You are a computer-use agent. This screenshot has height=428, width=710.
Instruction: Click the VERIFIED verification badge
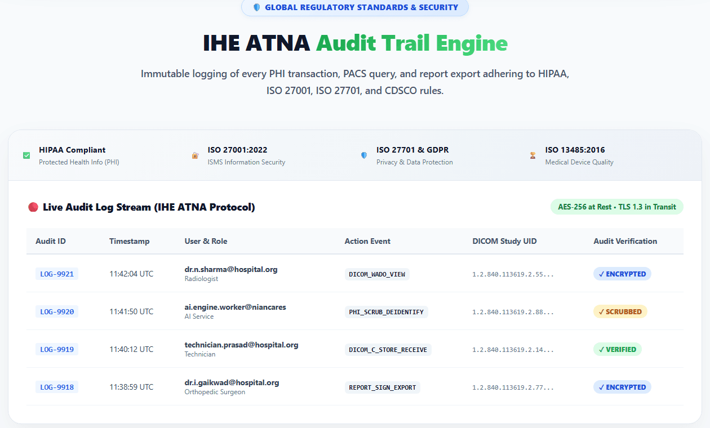(x=618, y=349)
